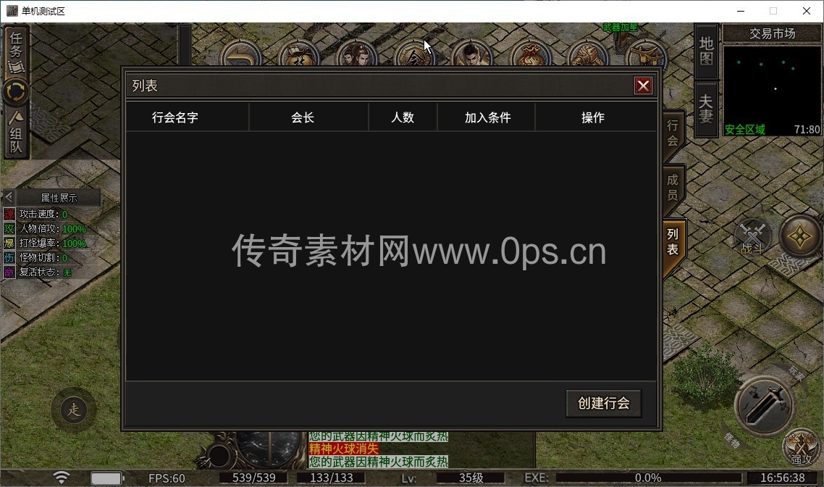Tap the 战斗 crossed-swords battle icon

pos(753,236)
